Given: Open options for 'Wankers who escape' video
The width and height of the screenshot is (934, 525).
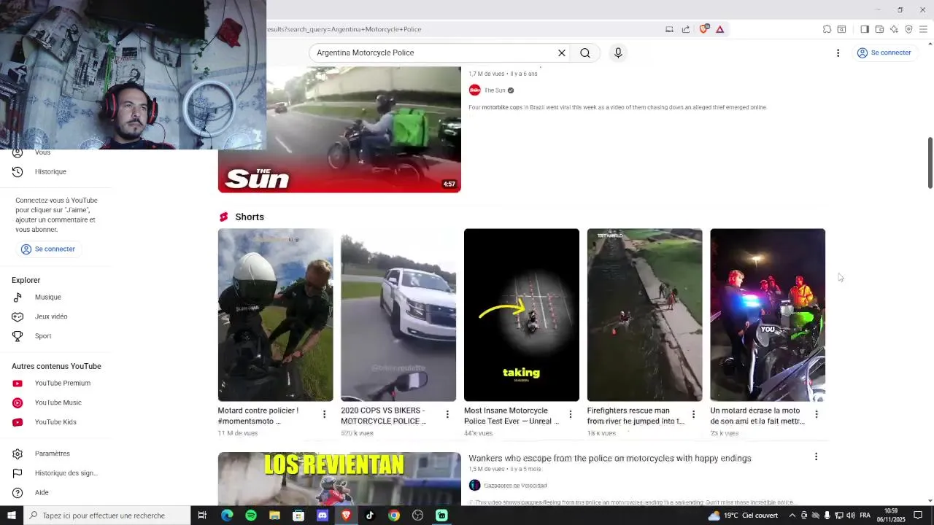Looking at the screenshot, I should [816, 457].
